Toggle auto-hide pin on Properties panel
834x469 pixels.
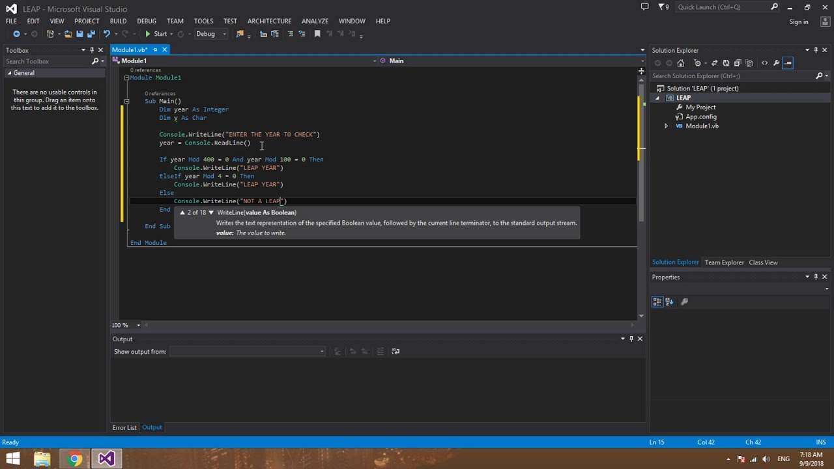click(816, 277)
